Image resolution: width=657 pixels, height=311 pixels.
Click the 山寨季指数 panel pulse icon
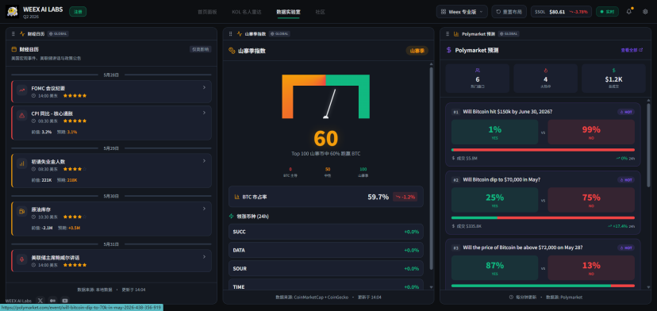[240, 33]
